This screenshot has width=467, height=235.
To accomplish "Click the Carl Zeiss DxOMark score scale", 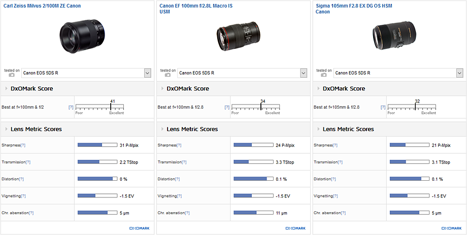I will tap(100, 107).
